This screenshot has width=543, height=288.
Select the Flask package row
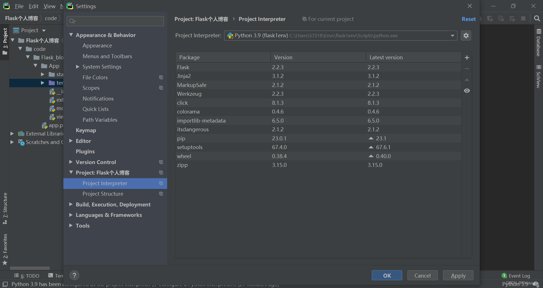[318, 67]
